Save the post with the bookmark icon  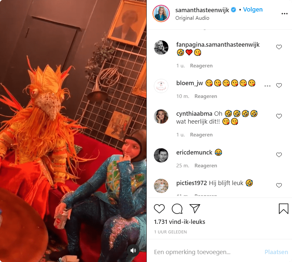click(283, 208)
